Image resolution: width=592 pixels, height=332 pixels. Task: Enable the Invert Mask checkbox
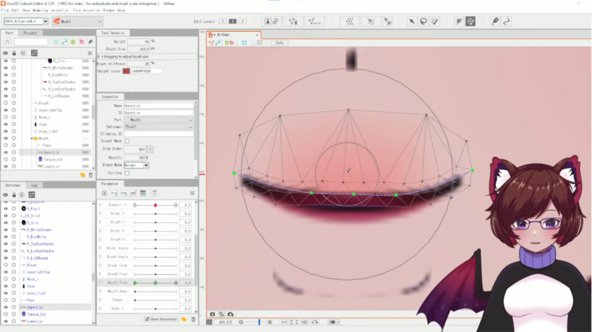click(127, 141)
